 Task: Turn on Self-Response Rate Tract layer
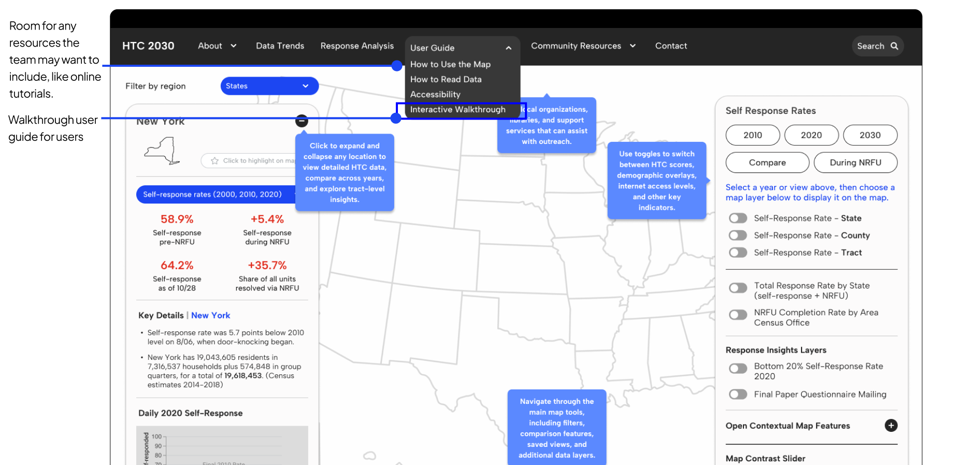(738, 253)
